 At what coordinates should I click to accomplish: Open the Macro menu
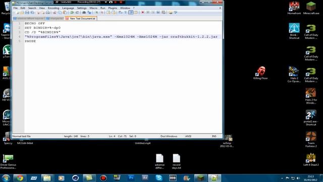(93, 8)
